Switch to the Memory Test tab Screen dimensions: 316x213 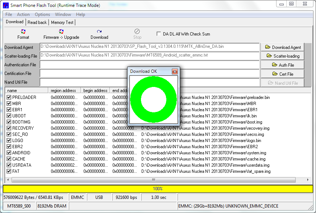62,22
